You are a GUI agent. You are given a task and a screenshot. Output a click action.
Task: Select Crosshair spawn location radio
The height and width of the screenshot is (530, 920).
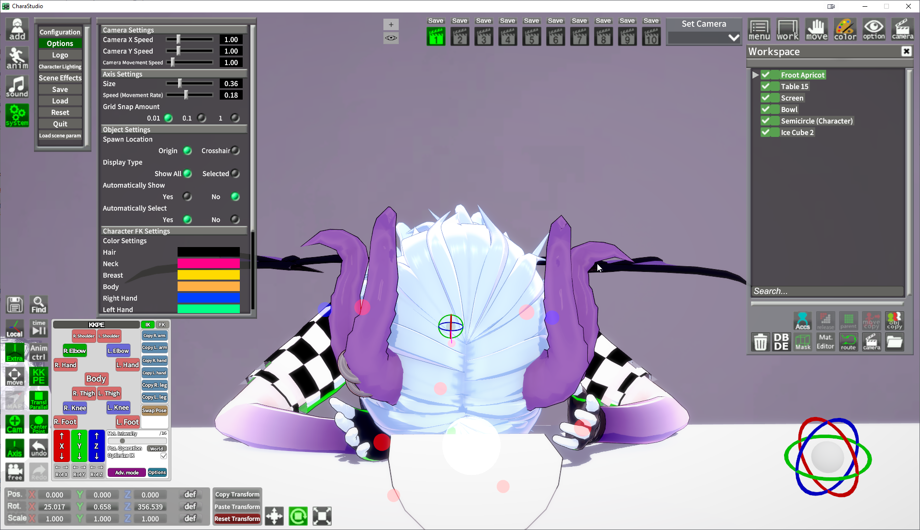pos(235,151)
